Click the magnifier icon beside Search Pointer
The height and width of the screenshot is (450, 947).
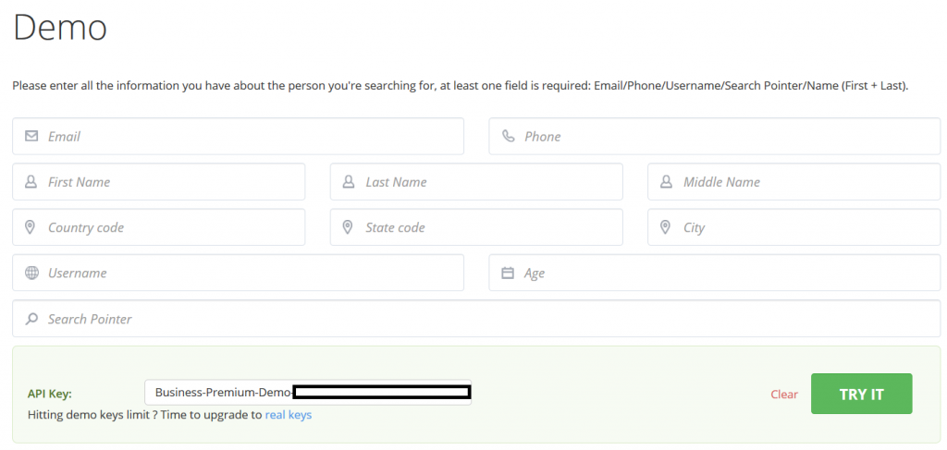tap(31, 319)
